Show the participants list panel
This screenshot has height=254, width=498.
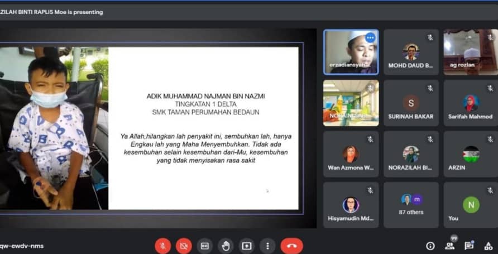449,246
